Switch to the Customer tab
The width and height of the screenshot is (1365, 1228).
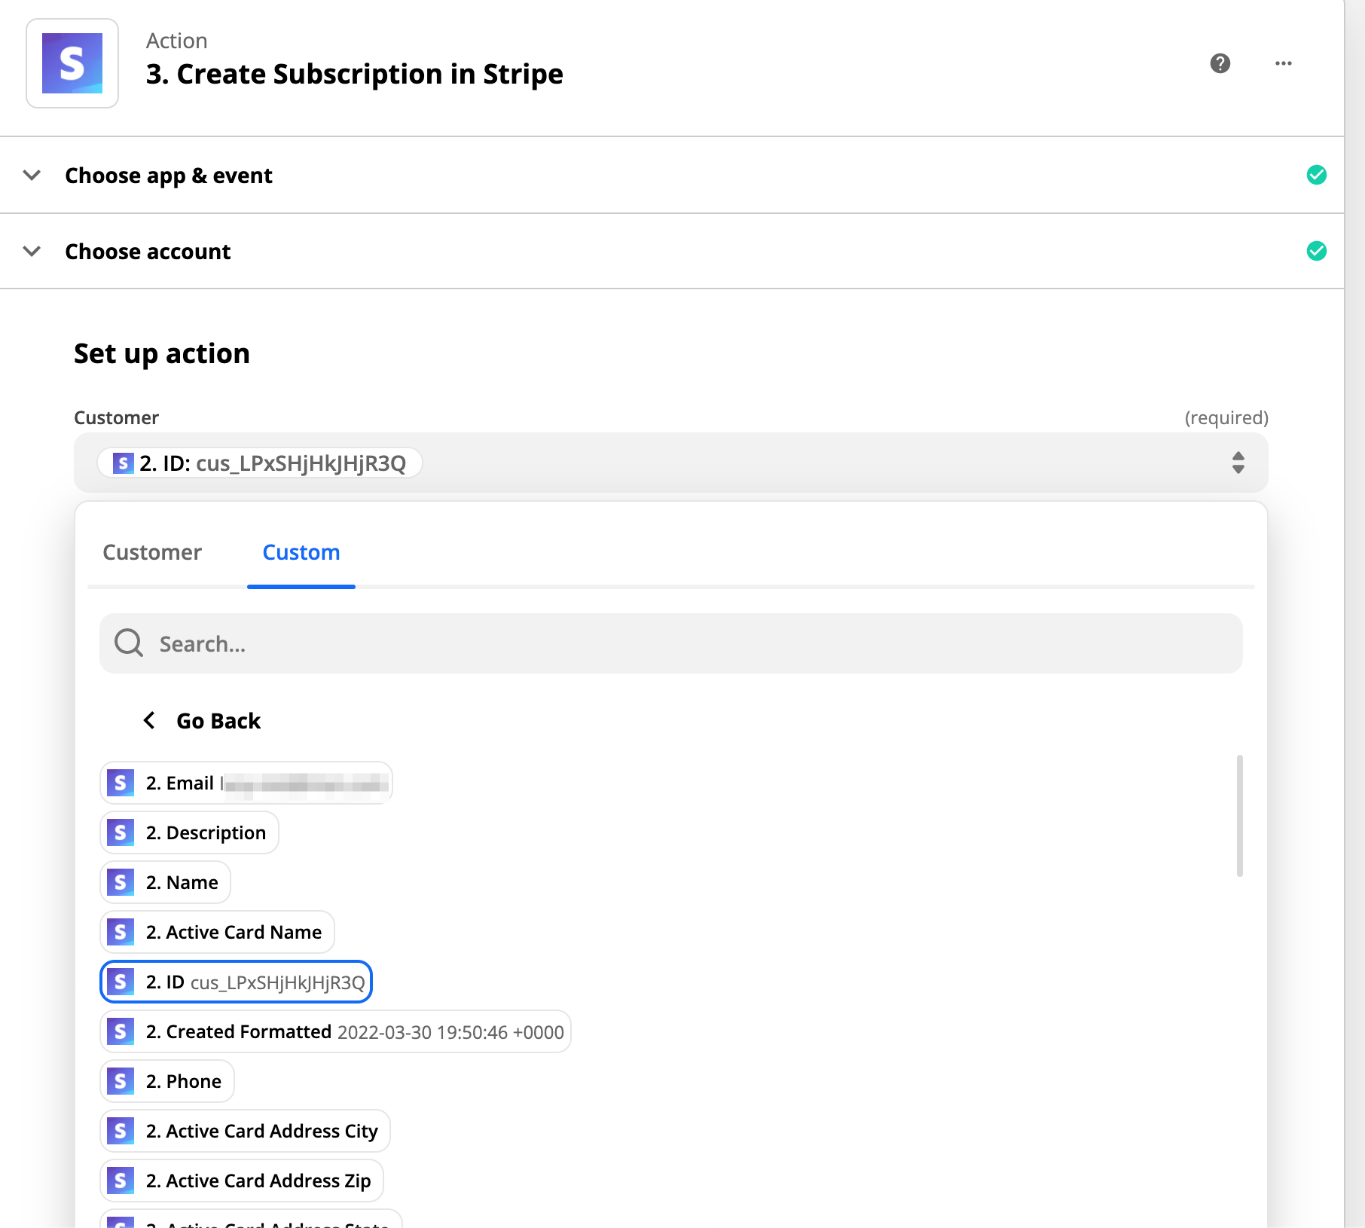tap(152, 552)
